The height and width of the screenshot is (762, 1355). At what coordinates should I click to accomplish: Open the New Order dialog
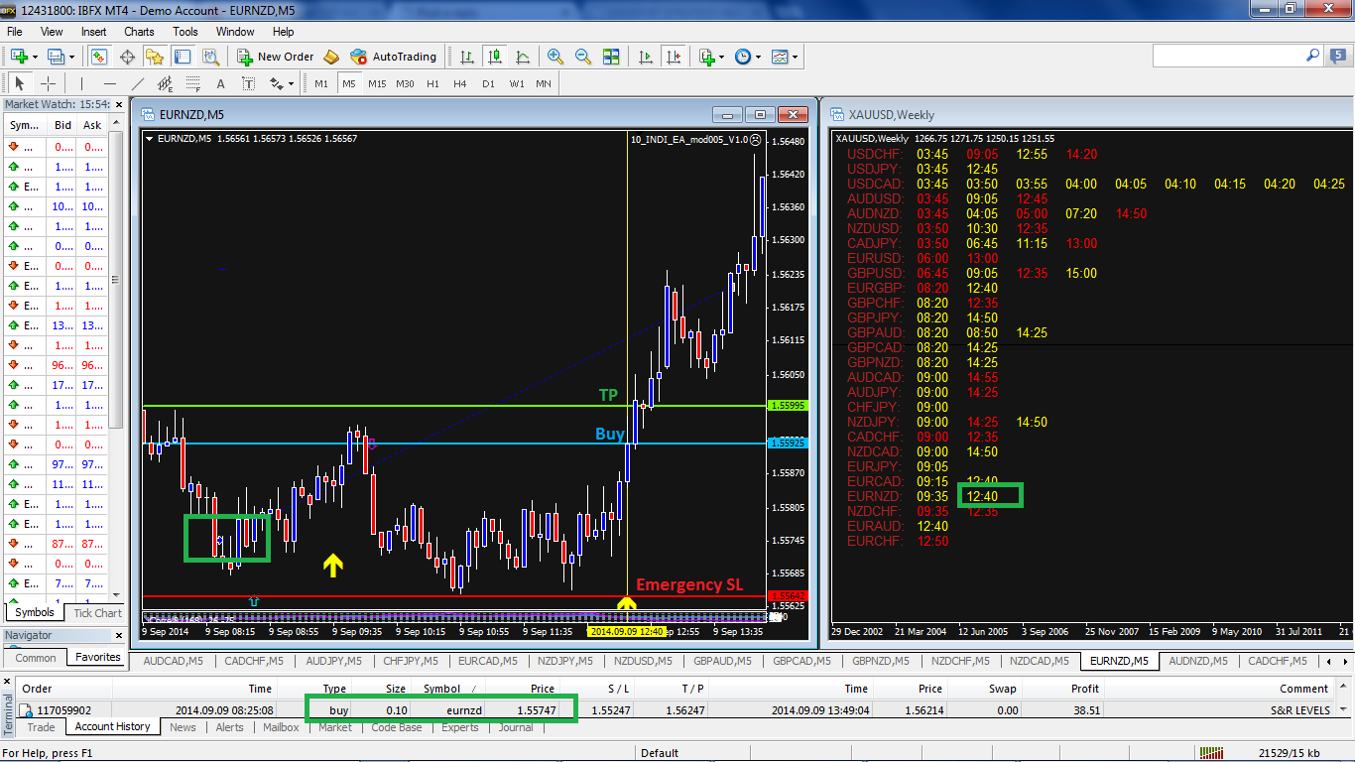pos(275,57)
